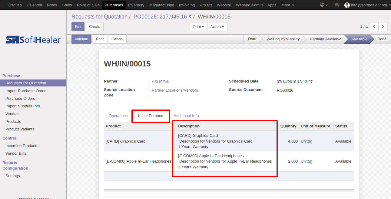Screen dimensions: 391x199
Task: Open Partner Locations/Vendors link
Action: pyautogui.click(x=175, y=90)
